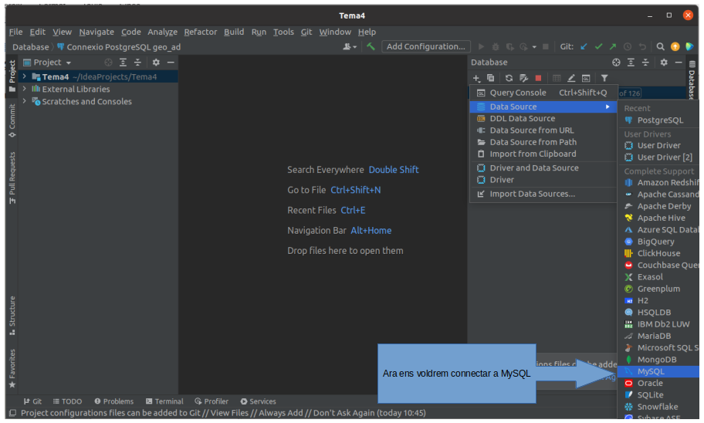
Task: Choose Import Data Sources... entry
Action: point(543,194)
